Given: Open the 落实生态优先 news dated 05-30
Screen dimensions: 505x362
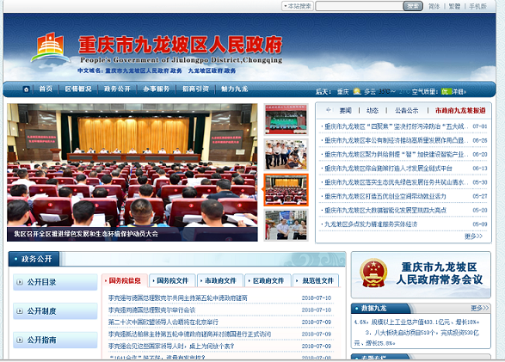Looking at the screenshot, I should click(x=396, y=182).
